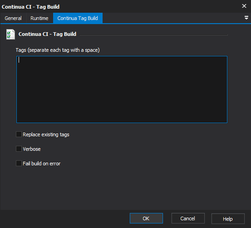
Task: Click the 'Continua CI - Tag Build' section heading
Action: point(47,34)
